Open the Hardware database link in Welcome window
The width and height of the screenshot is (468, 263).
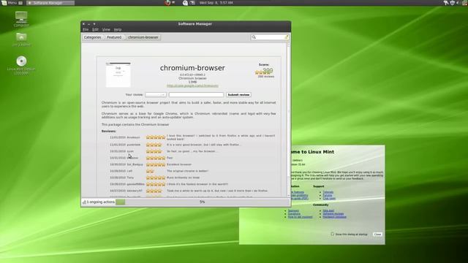pyautogui.click(x=335, y=217)
